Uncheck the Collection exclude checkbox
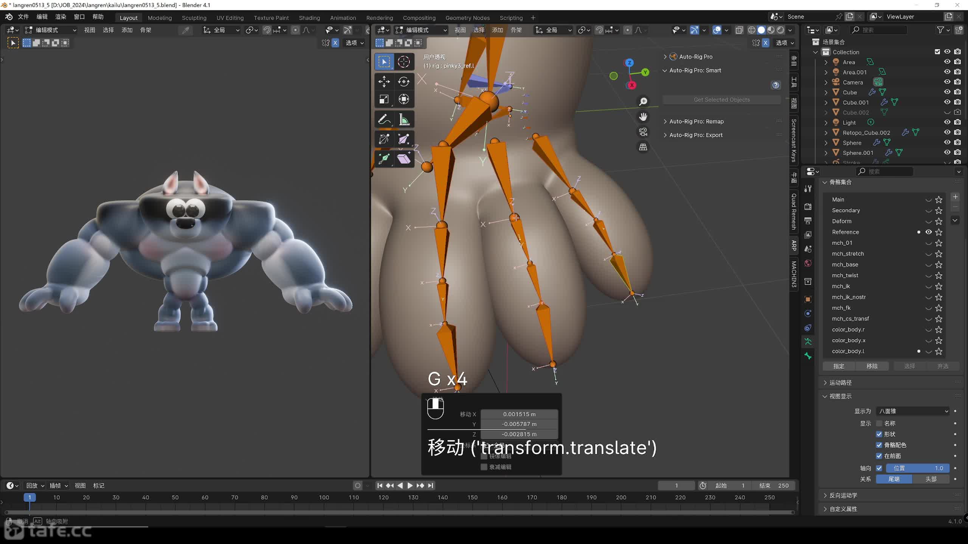The height and width of the screenshot is (544, 968). pyautogui.click(x=937, y=52)
